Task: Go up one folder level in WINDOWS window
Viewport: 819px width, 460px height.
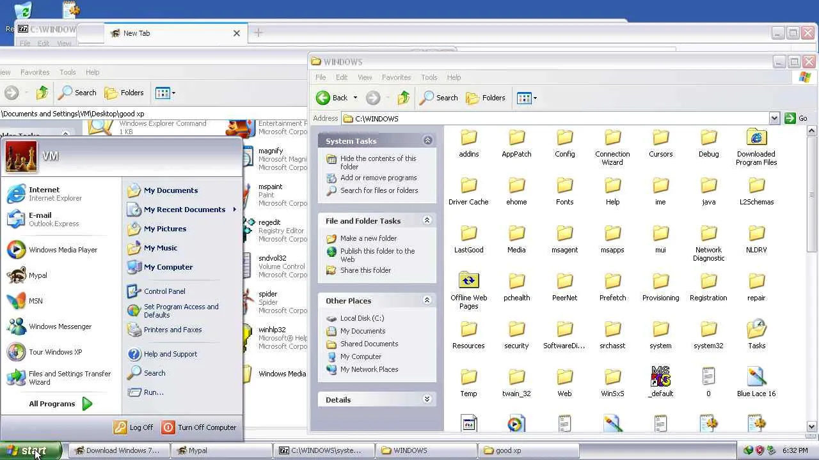Action: coord(403,98)
